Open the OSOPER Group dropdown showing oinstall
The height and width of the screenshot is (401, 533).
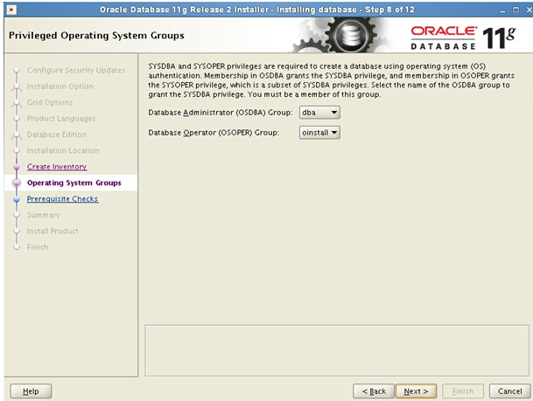[x=319, y=133]
